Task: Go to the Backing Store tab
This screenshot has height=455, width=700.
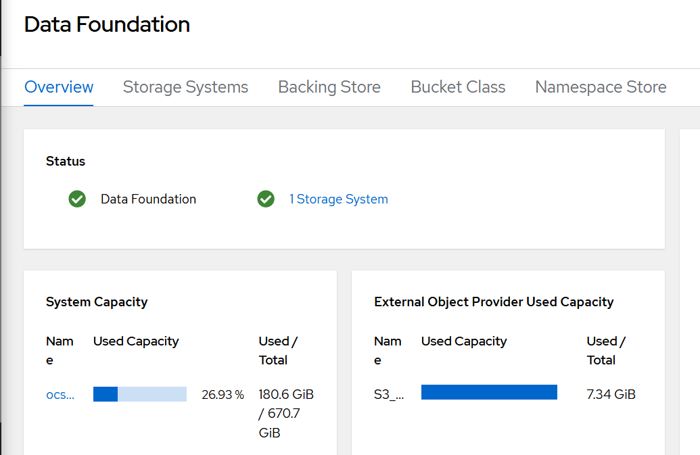Action: (x=329, y=87)
